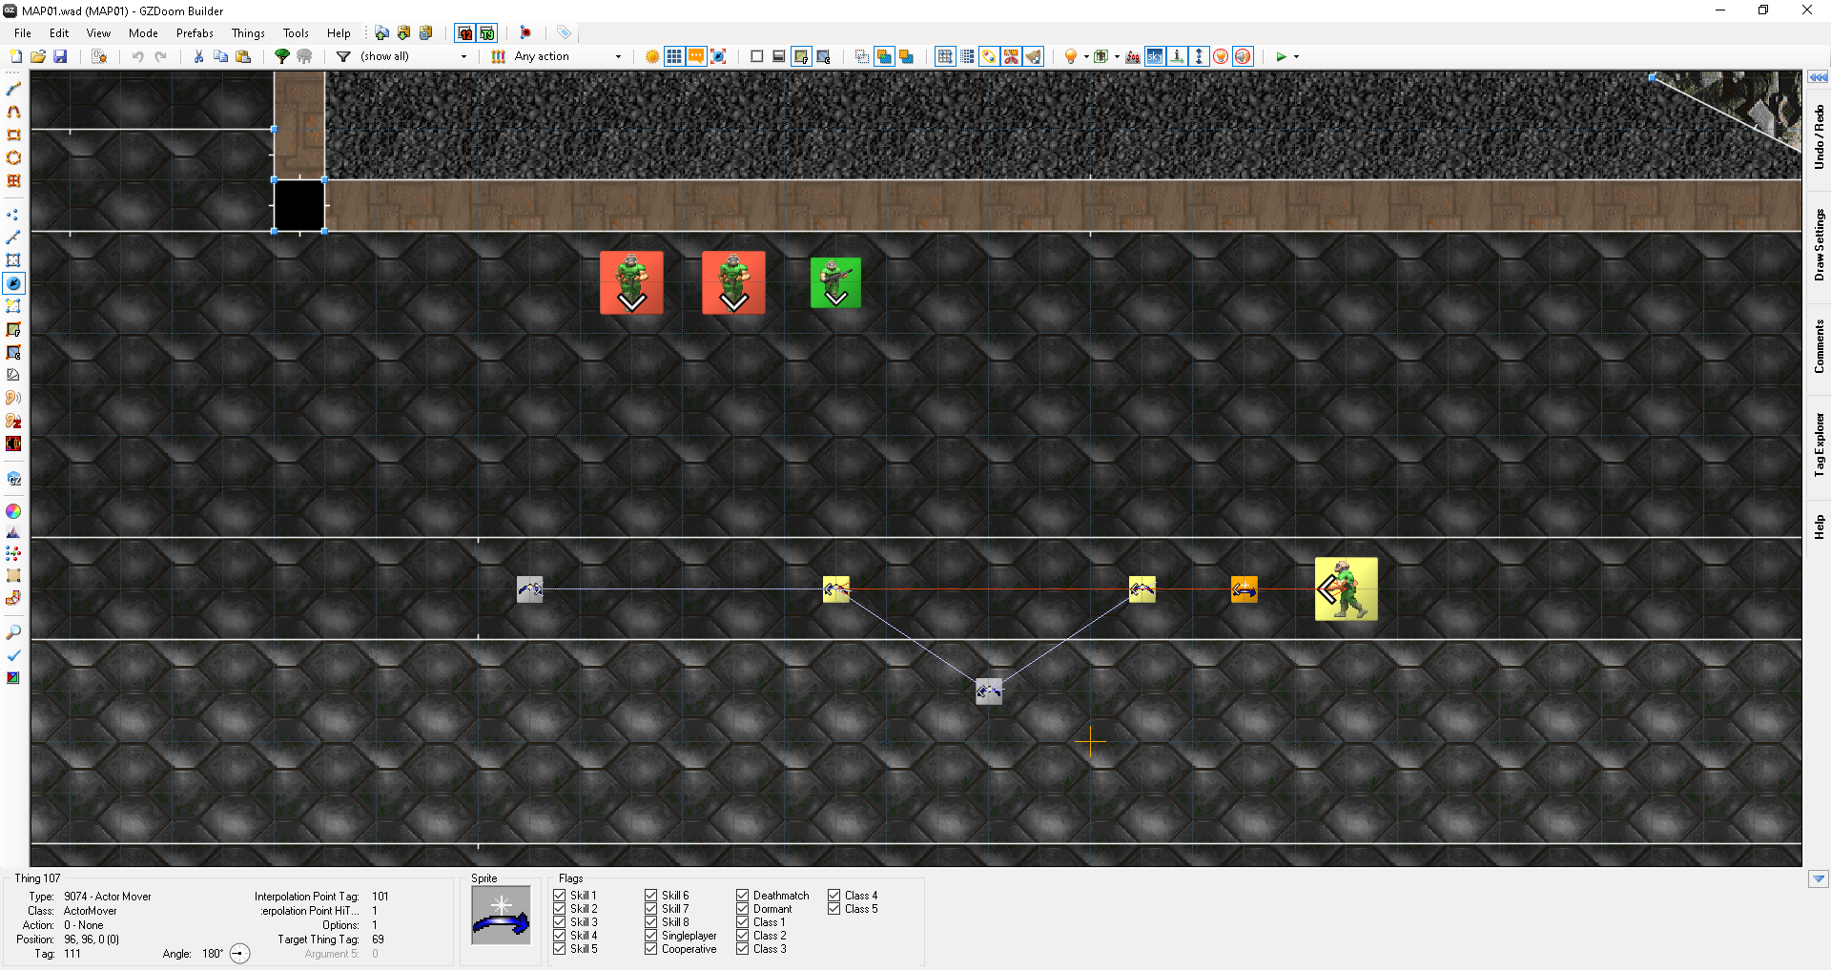Open the Tools menu

(x=296, y=32)
